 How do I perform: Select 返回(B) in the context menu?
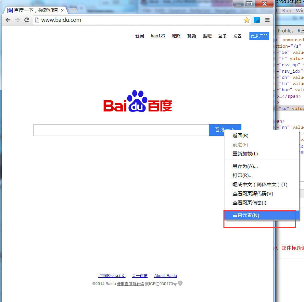262,136
